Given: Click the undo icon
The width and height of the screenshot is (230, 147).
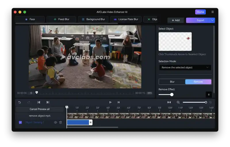Looking at the screenshot, I should 20,102.
